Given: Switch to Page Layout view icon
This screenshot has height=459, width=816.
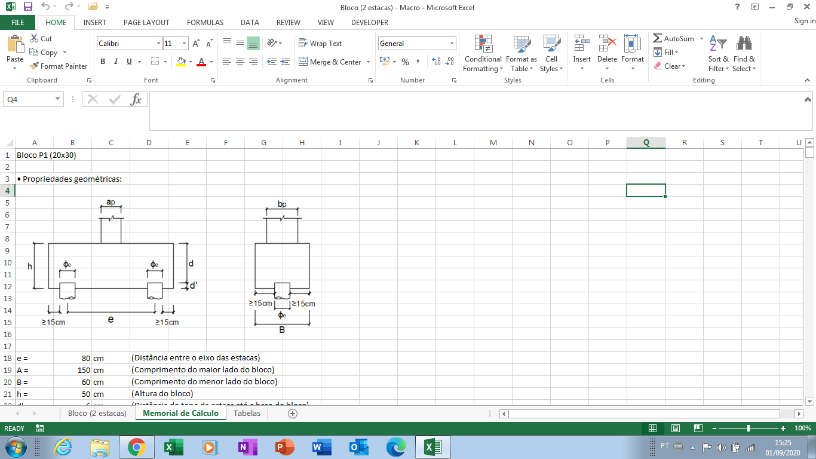Looking at the screenshot, I should pyautogui.click(x=675, y=429).
